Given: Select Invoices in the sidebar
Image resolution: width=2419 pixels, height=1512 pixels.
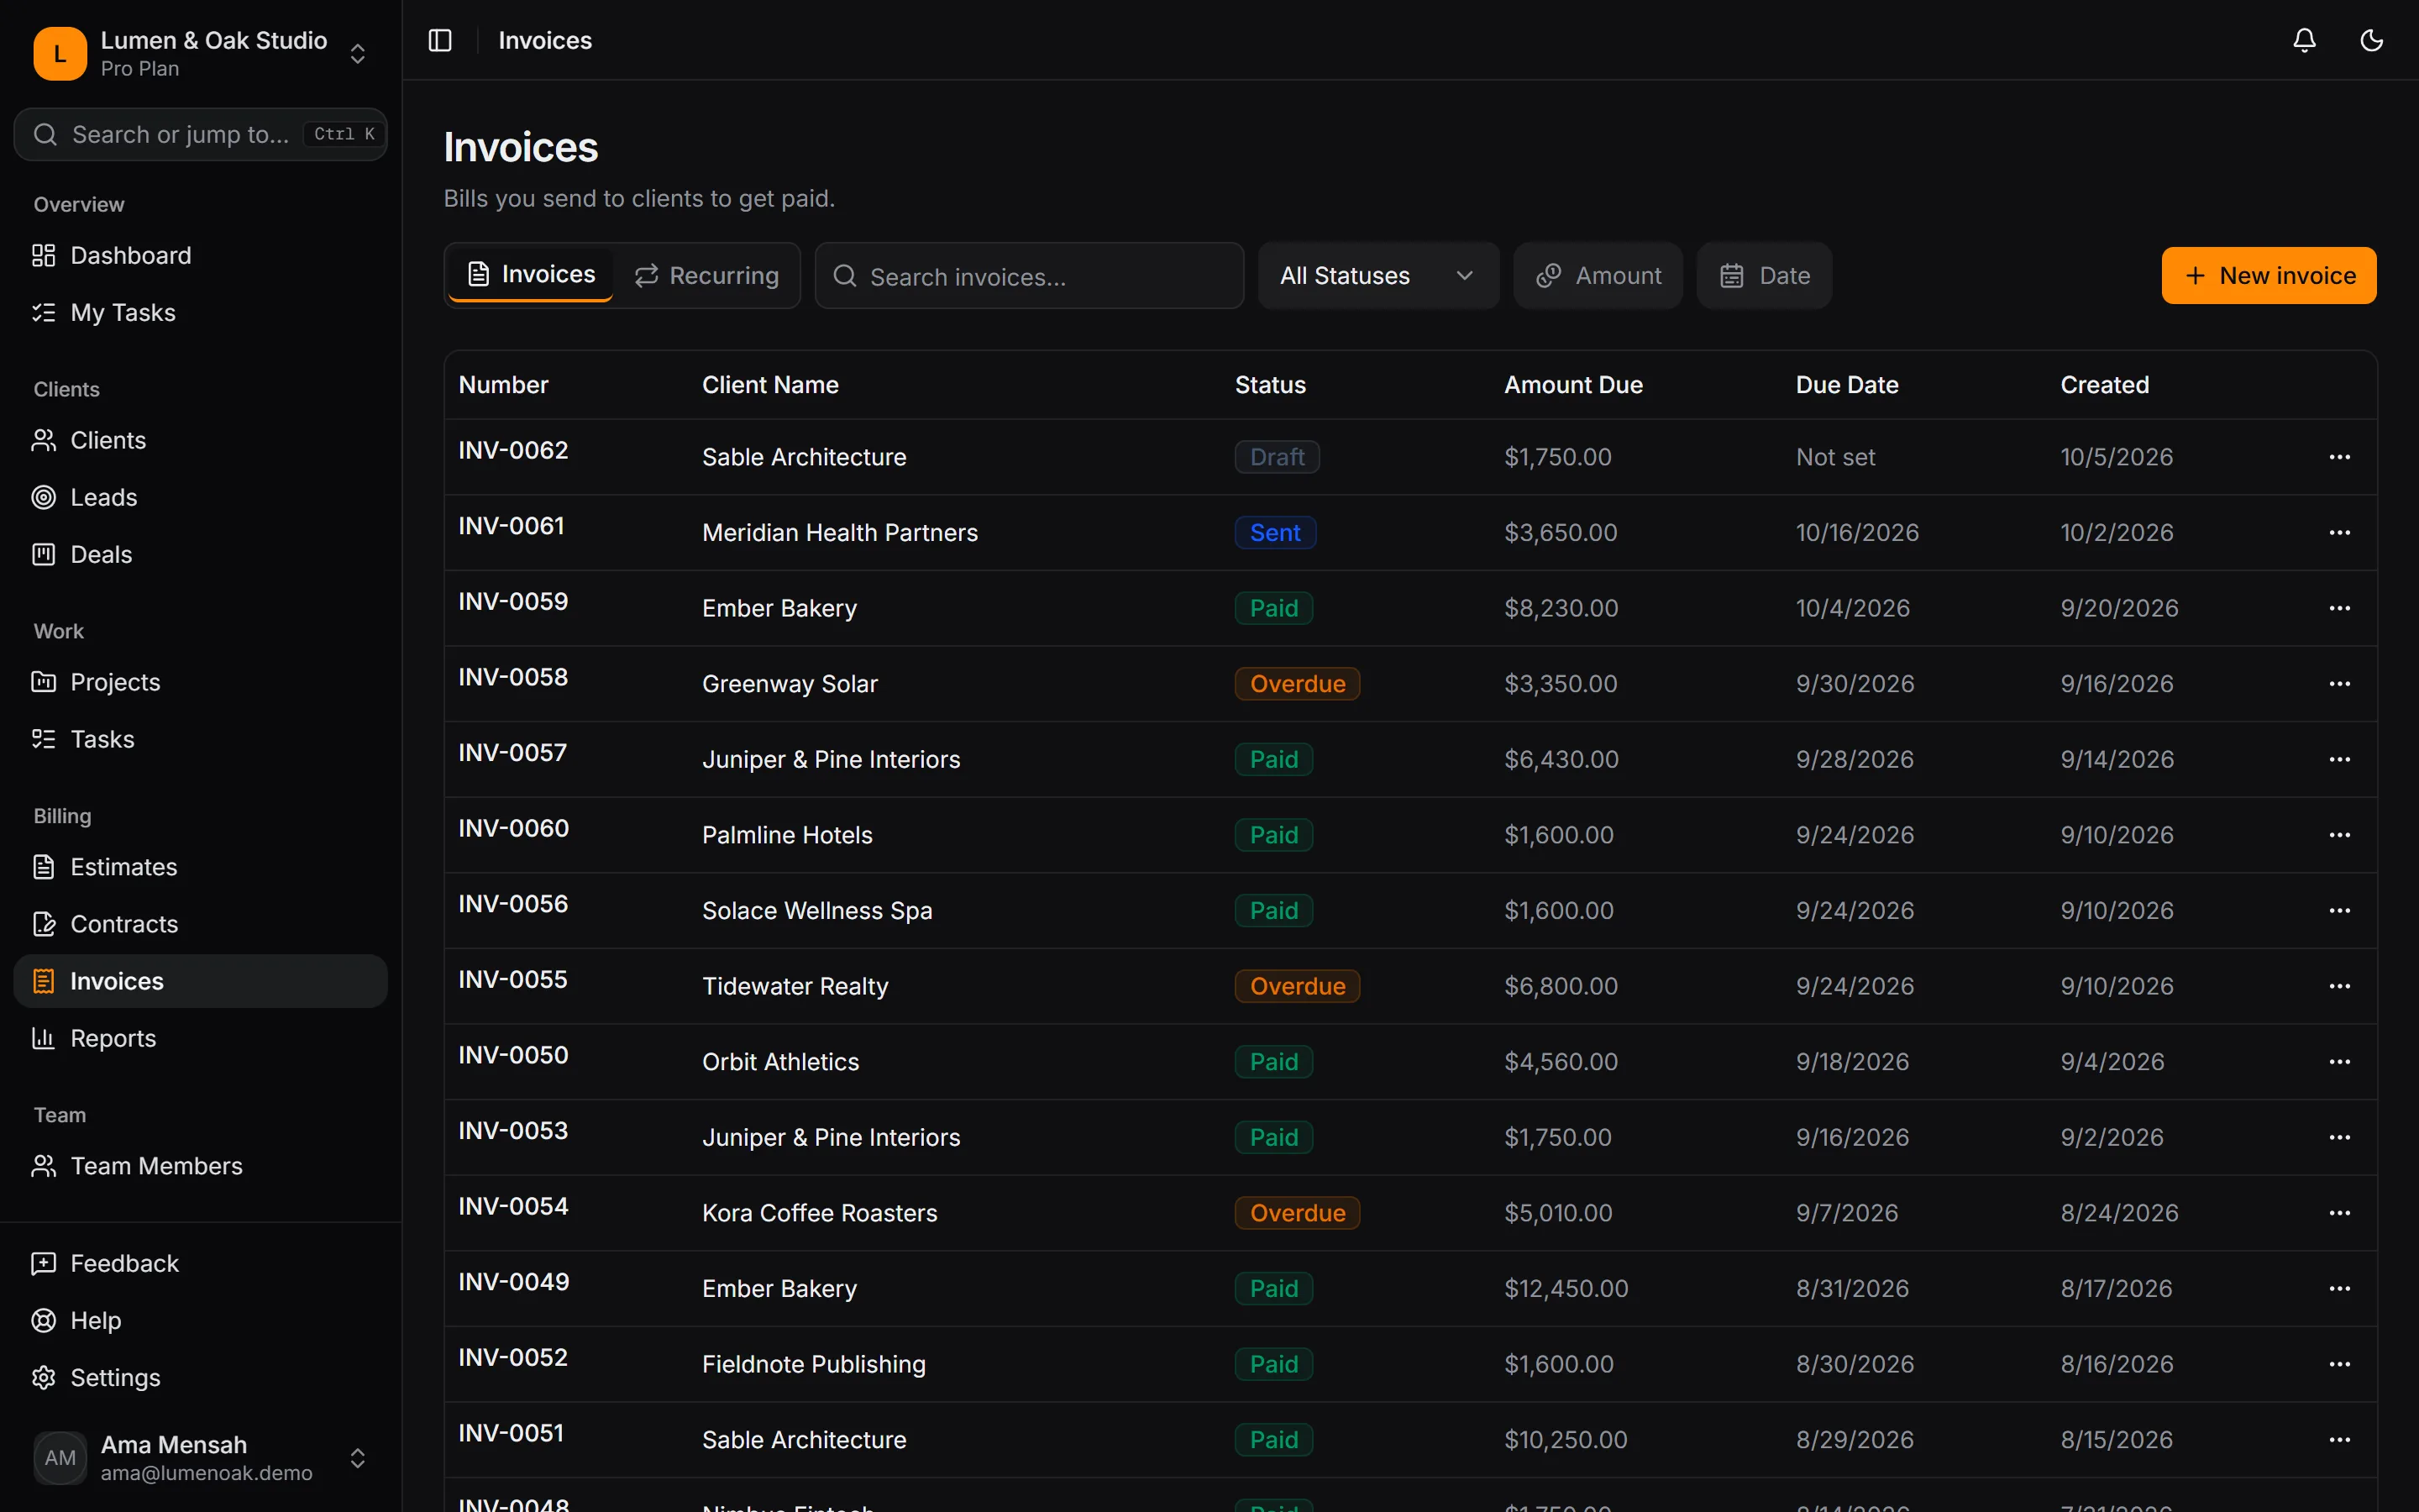Looking at the screenshot, I should click(201, 981).
